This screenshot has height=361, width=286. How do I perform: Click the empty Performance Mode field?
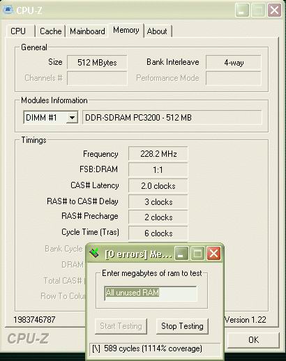(234, 78)
